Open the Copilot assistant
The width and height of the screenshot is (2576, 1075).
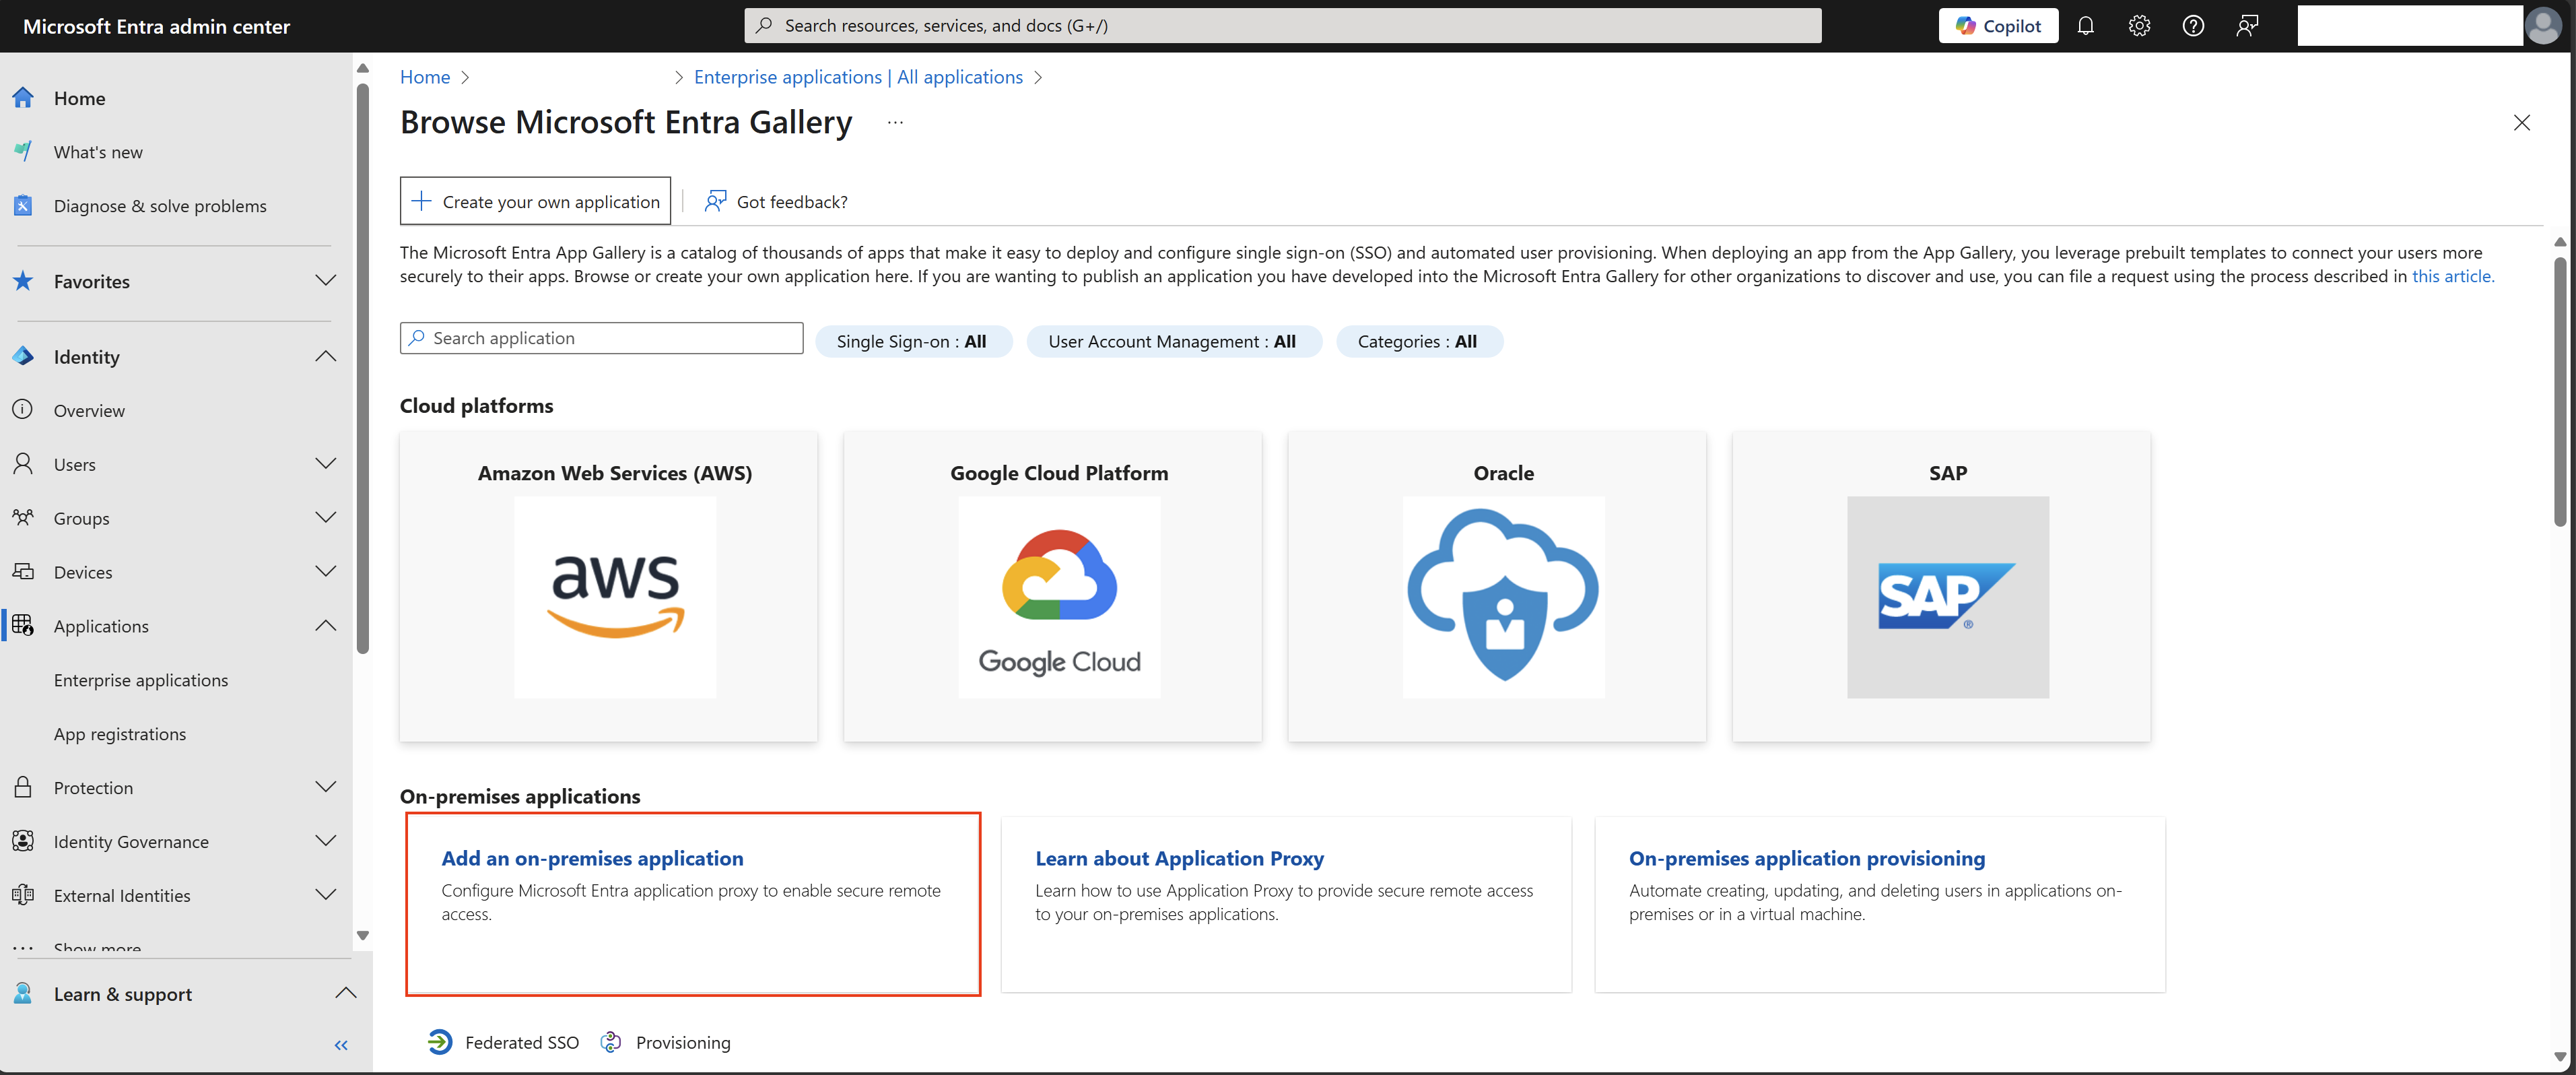pos(1997,26)
